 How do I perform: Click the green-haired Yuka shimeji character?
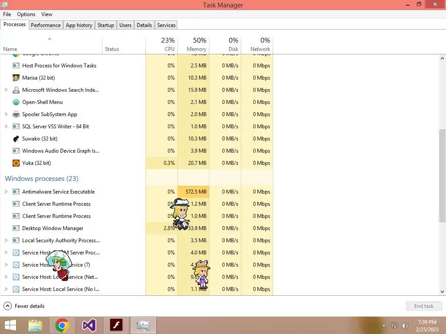pos(59,266)
